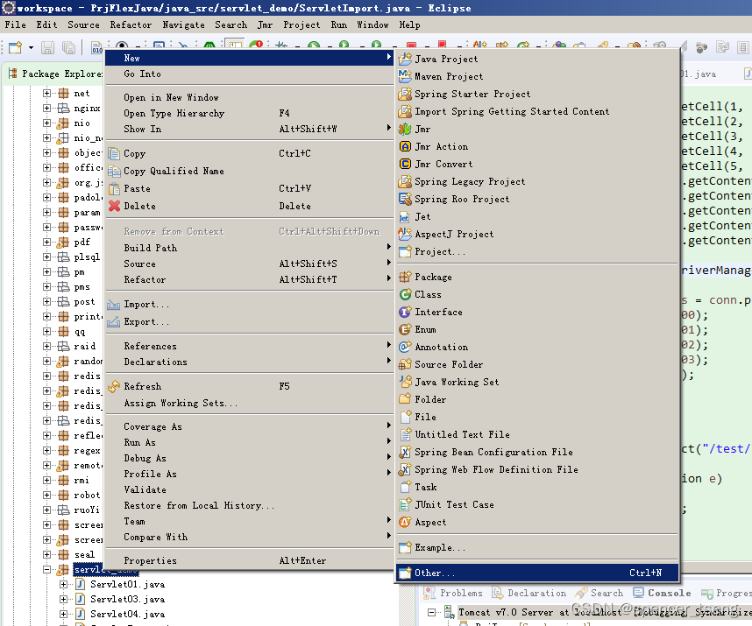Select the Package Explorer tab
Image resolution: width=752 pixels, height=626 pixels.
[55, 74]
